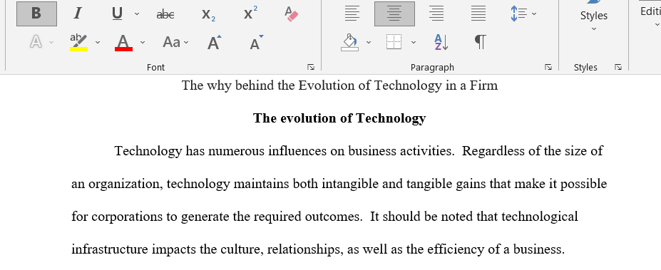Apply red font color

[123, 42]
